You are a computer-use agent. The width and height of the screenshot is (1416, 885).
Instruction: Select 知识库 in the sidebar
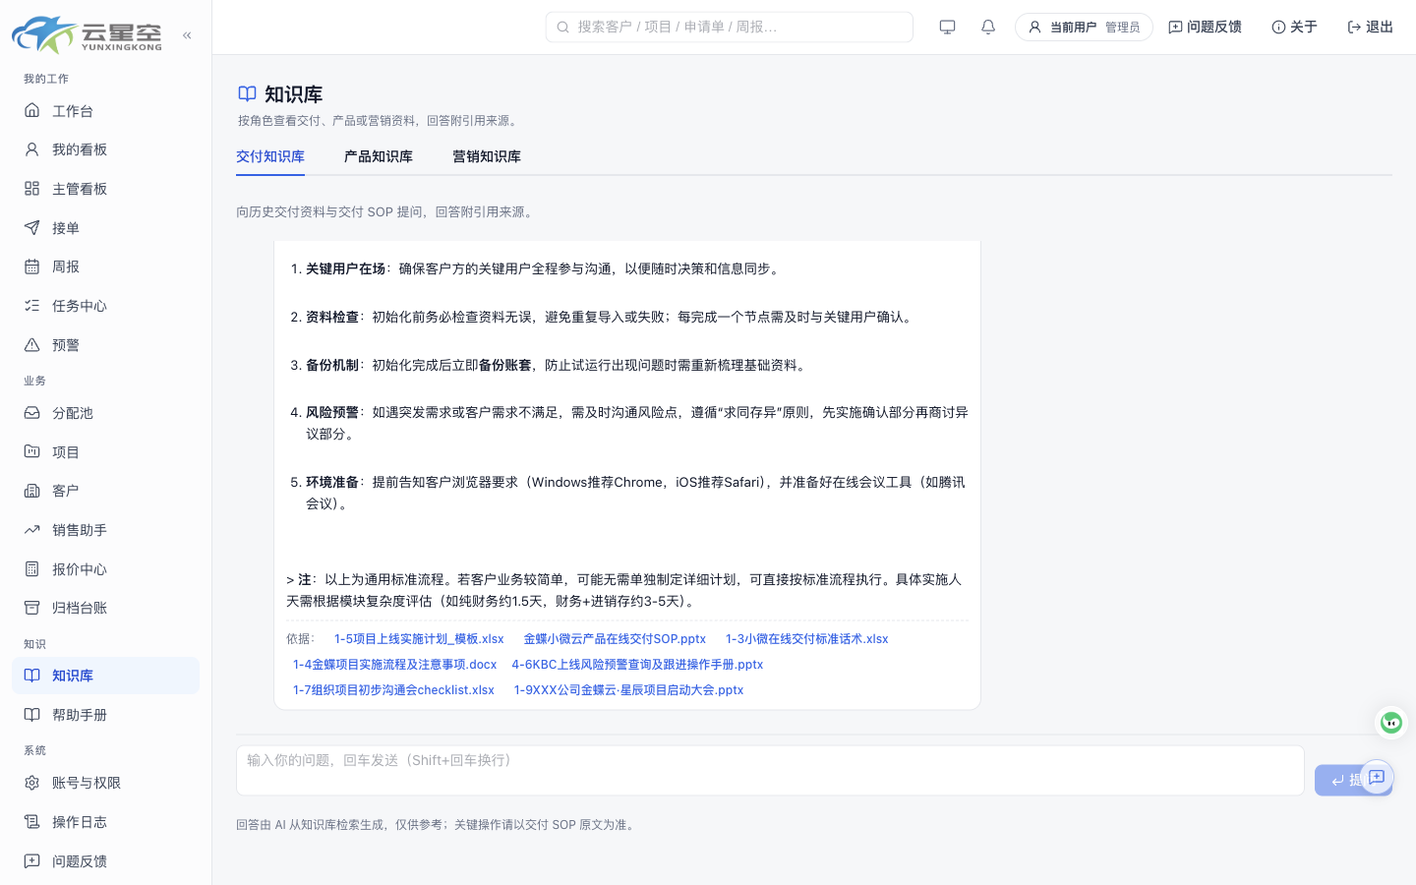point(105,676)
